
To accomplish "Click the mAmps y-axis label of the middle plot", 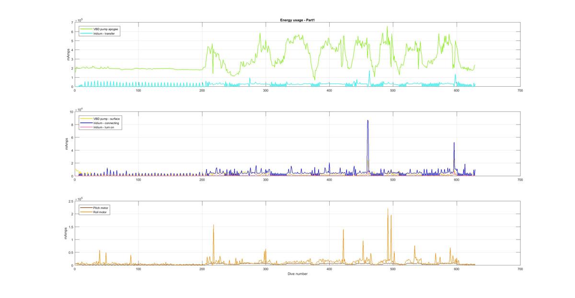I will click(66, 144).
